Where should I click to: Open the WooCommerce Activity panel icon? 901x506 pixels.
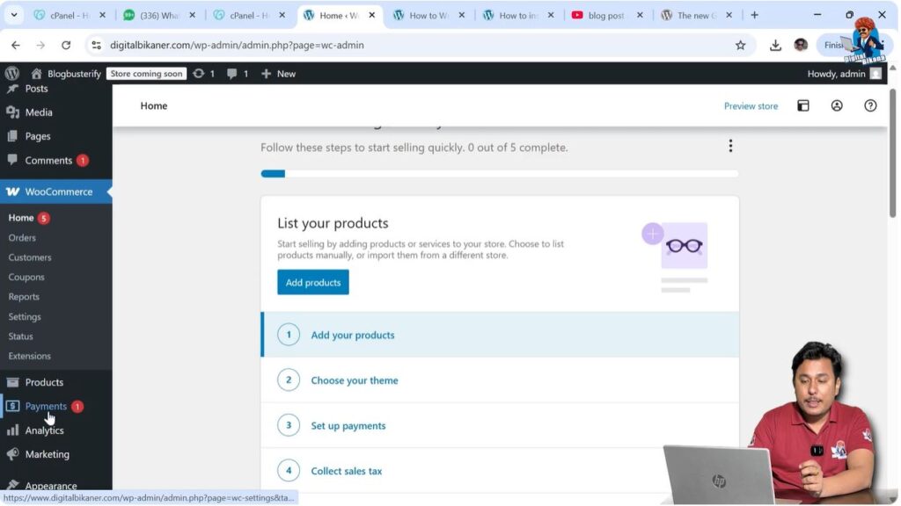[803, 105]
